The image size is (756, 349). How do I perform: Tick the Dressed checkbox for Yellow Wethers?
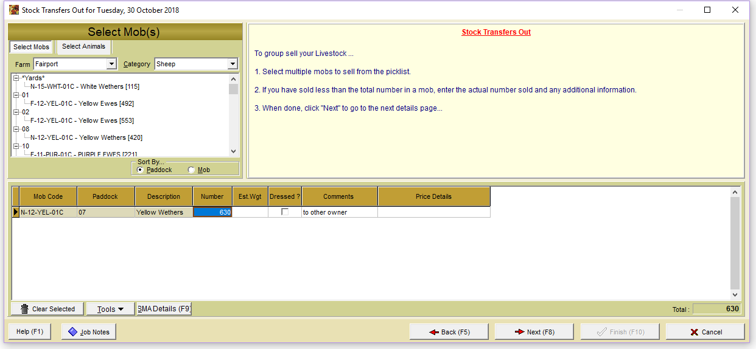point(285,212)
